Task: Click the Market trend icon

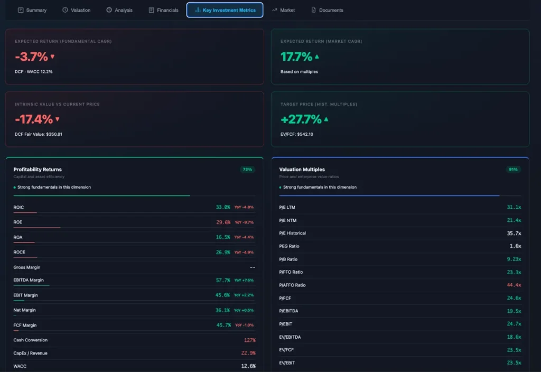Action: [275, 10]
